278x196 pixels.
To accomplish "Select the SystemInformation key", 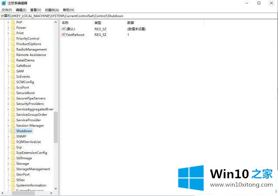I will point(31,186).
